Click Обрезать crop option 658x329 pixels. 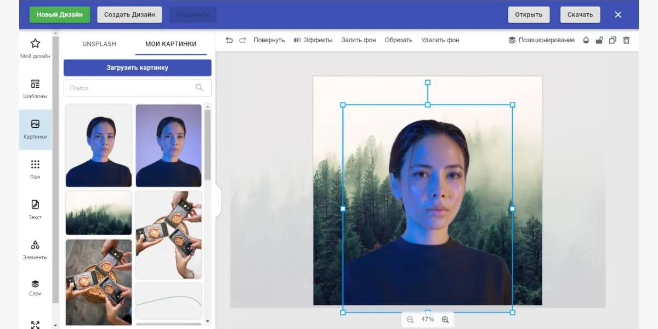(x=399, y=40)
